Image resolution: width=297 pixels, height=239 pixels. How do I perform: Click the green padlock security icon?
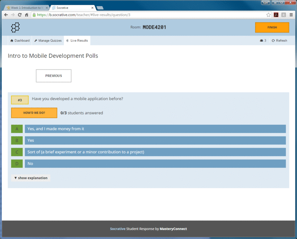pos(34,15)
